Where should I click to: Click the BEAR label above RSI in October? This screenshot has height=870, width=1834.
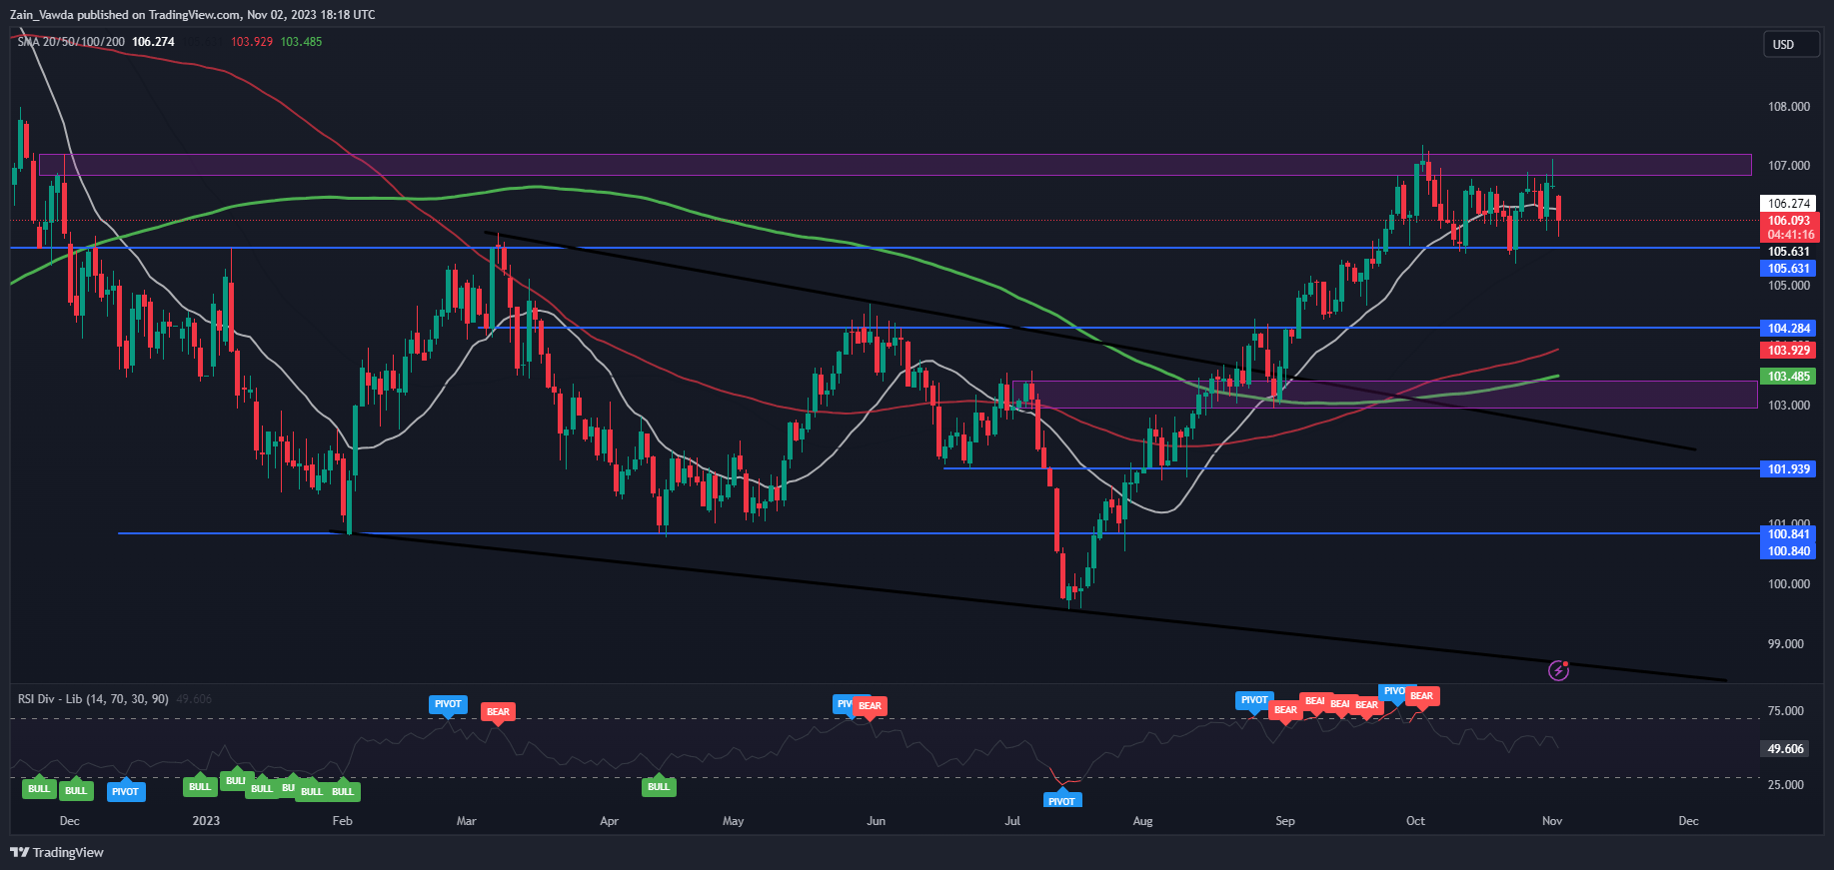[x=1421, y=696]
